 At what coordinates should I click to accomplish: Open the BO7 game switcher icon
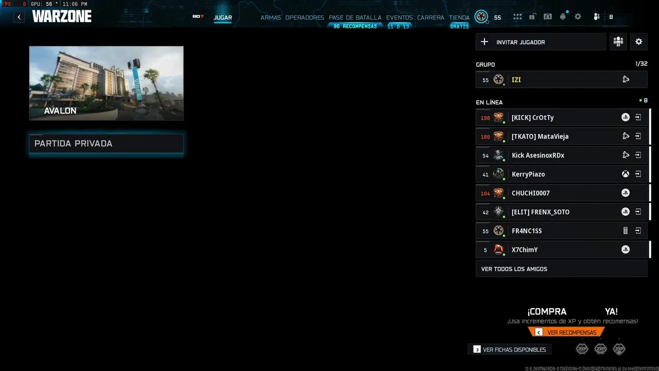[198, 16]
